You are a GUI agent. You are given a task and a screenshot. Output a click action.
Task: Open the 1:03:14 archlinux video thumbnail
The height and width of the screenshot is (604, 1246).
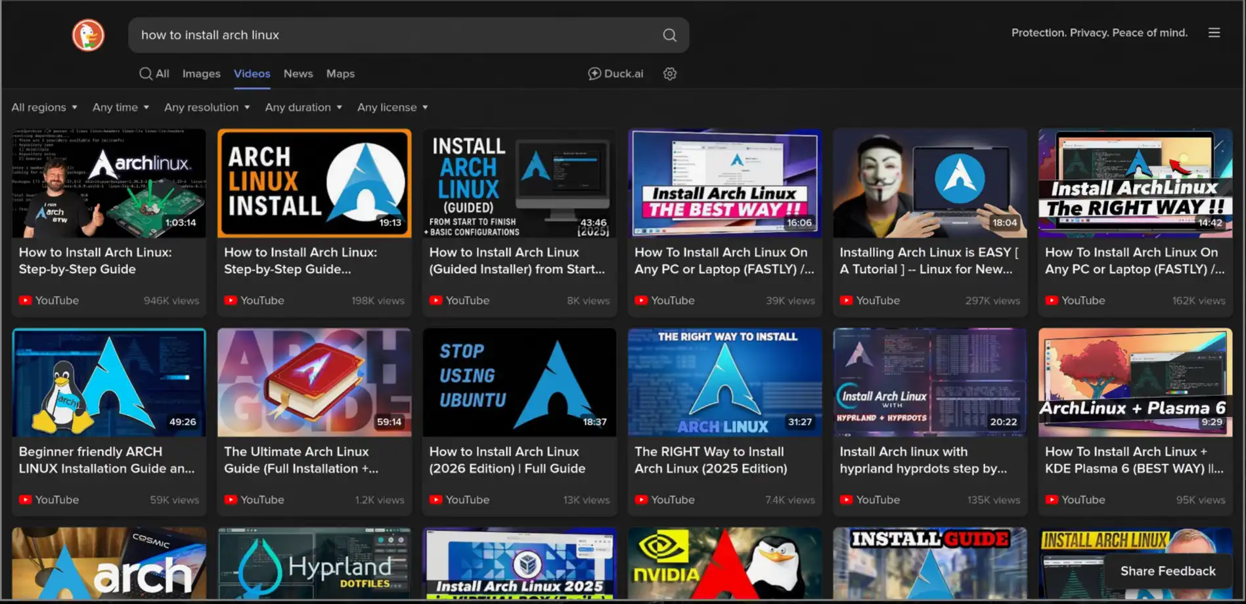(109, 183)
